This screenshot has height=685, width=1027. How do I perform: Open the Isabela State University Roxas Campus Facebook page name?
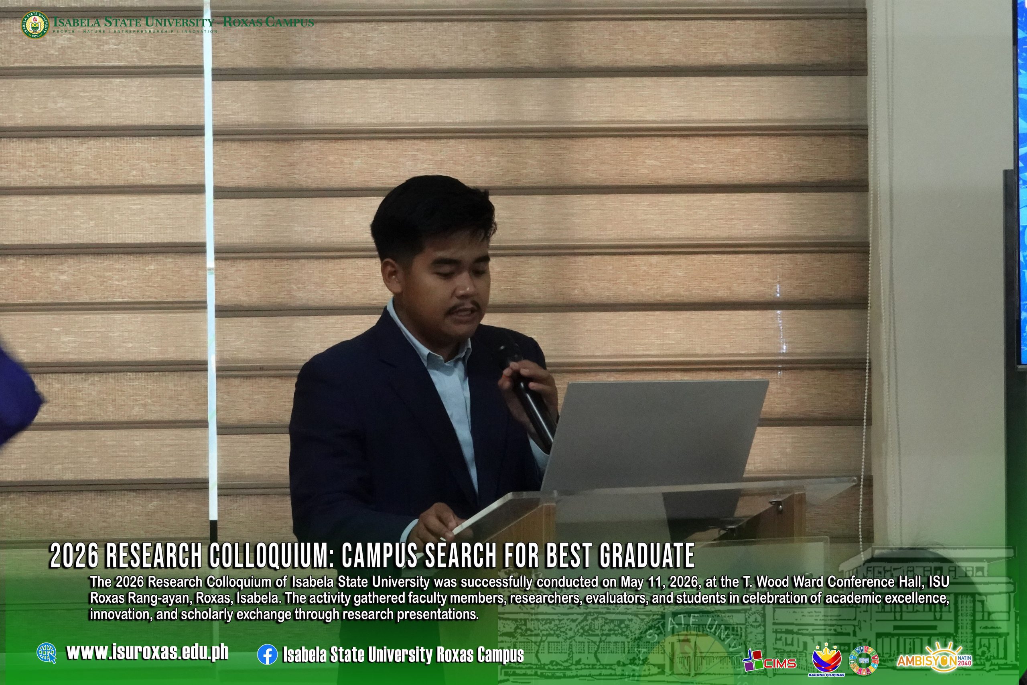404,655
